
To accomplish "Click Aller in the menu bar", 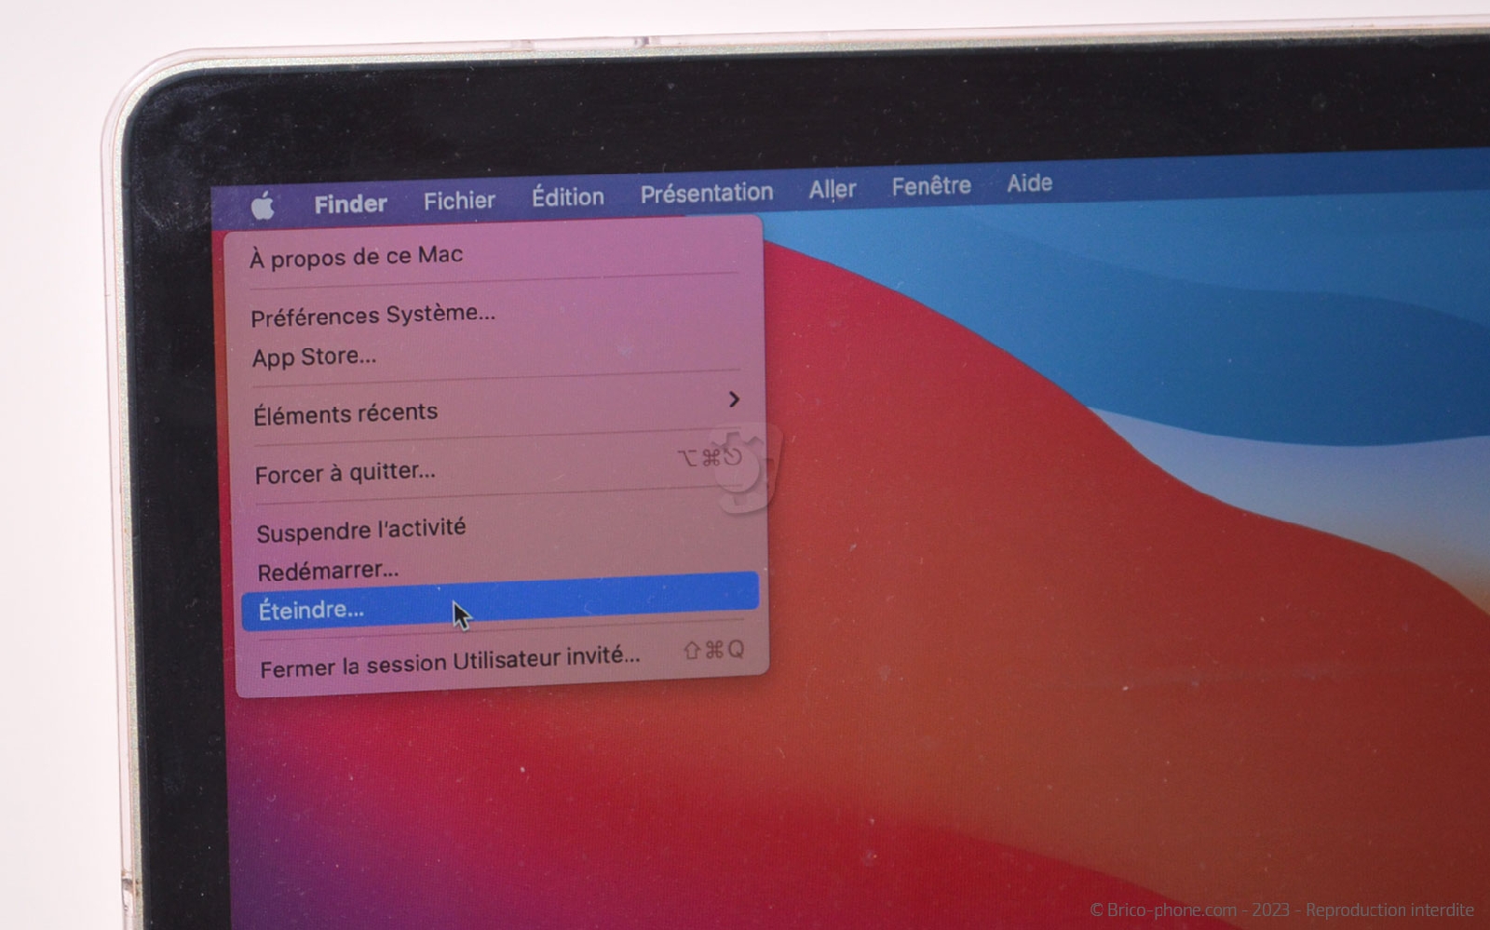I will (832, 189).
